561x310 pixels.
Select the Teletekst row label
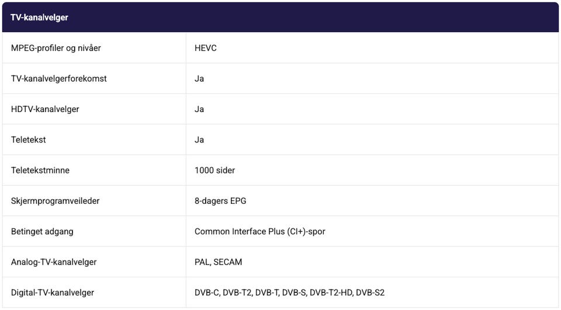click(28, 140)
